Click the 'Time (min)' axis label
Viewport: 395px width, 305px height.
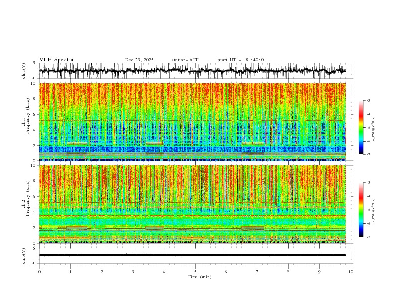[x=199, y=277]
